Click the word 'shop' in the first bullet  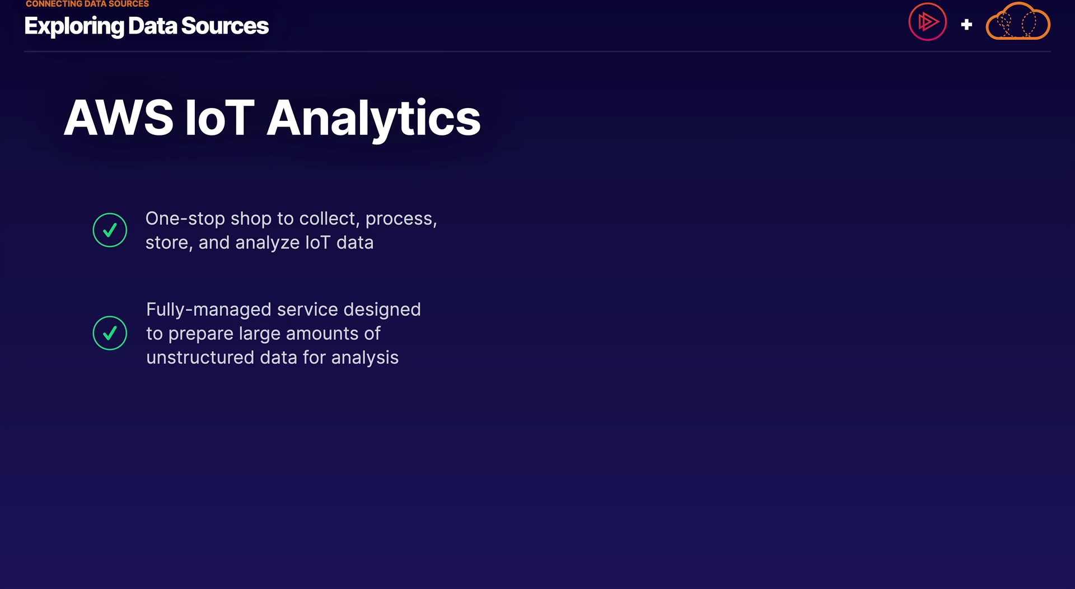(251, 219)
